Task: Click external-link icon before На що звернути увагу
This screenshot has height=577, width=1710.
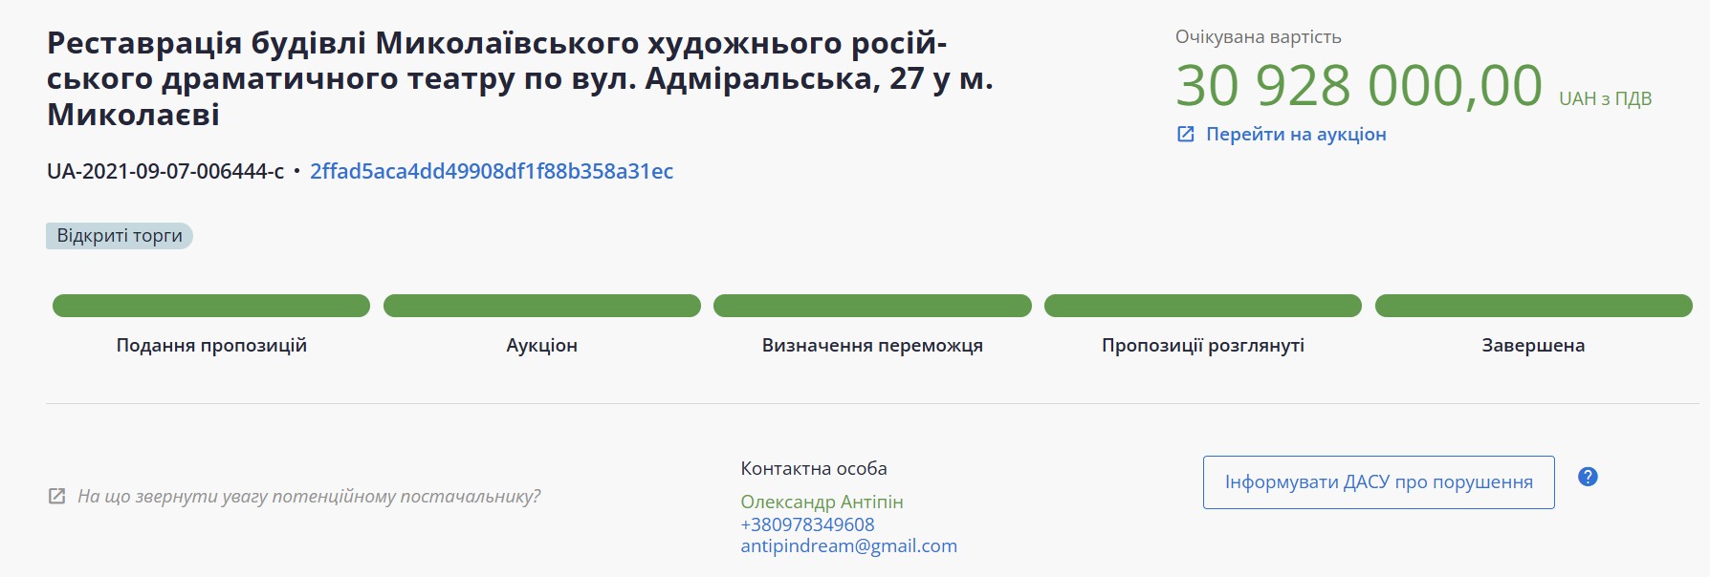Action: (57, 497)
